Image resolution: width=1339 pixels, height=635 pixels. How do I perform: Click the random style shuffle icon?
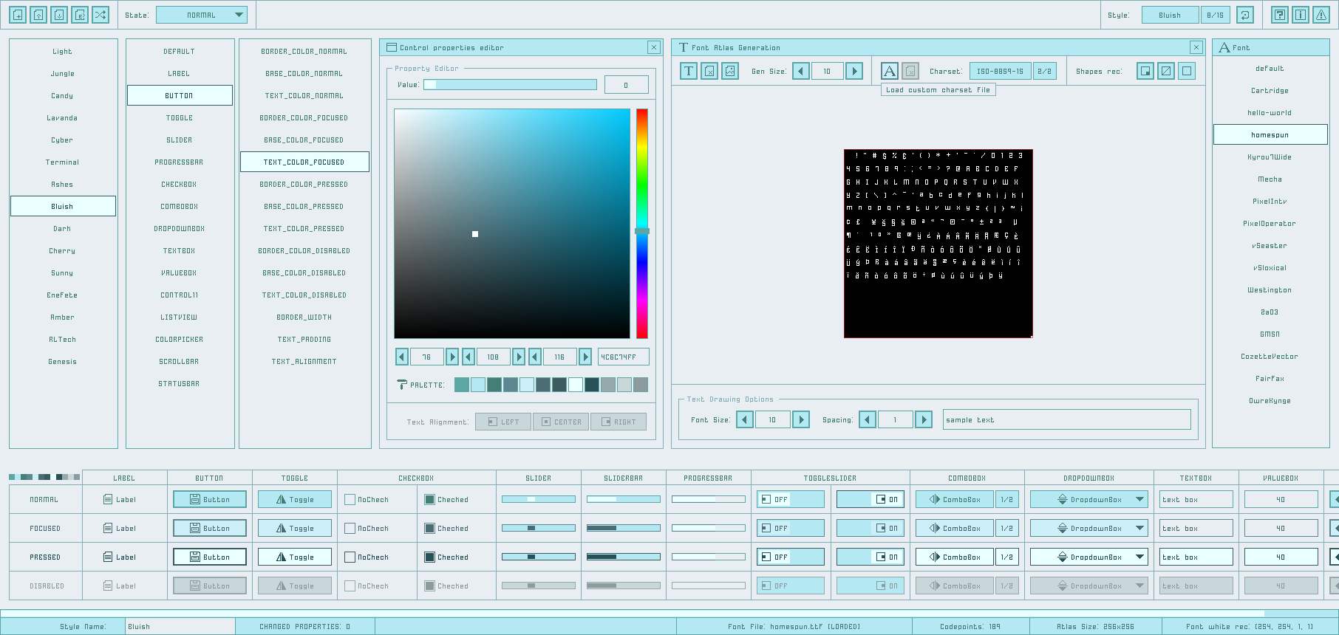(x=100, y=15)
